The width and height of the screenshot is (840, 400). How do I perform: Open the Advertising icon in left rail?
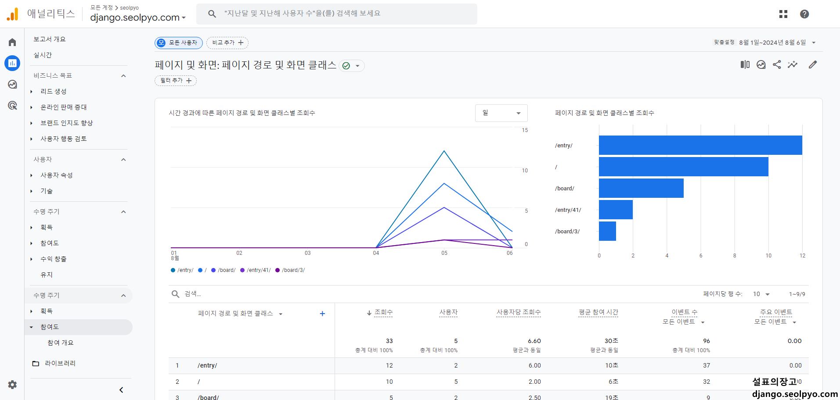tap(12, 105)
